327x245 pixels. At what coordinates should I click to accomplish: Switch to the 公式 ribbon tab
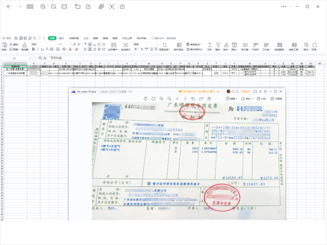coord(86,38)
